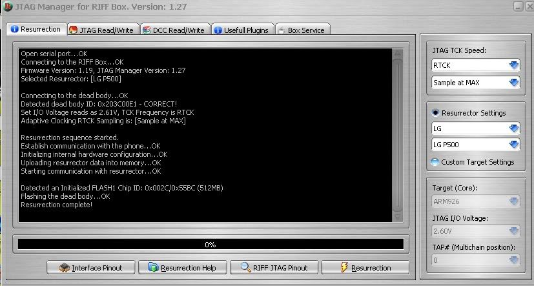The width and height of the screenshot is (534, 286).
Task: Click the 'Resurrection complete!' log line
Action: point(57,205)
